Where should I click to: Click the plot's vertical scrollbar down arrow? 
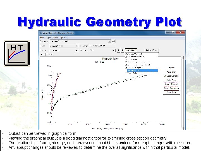[183, 128]
